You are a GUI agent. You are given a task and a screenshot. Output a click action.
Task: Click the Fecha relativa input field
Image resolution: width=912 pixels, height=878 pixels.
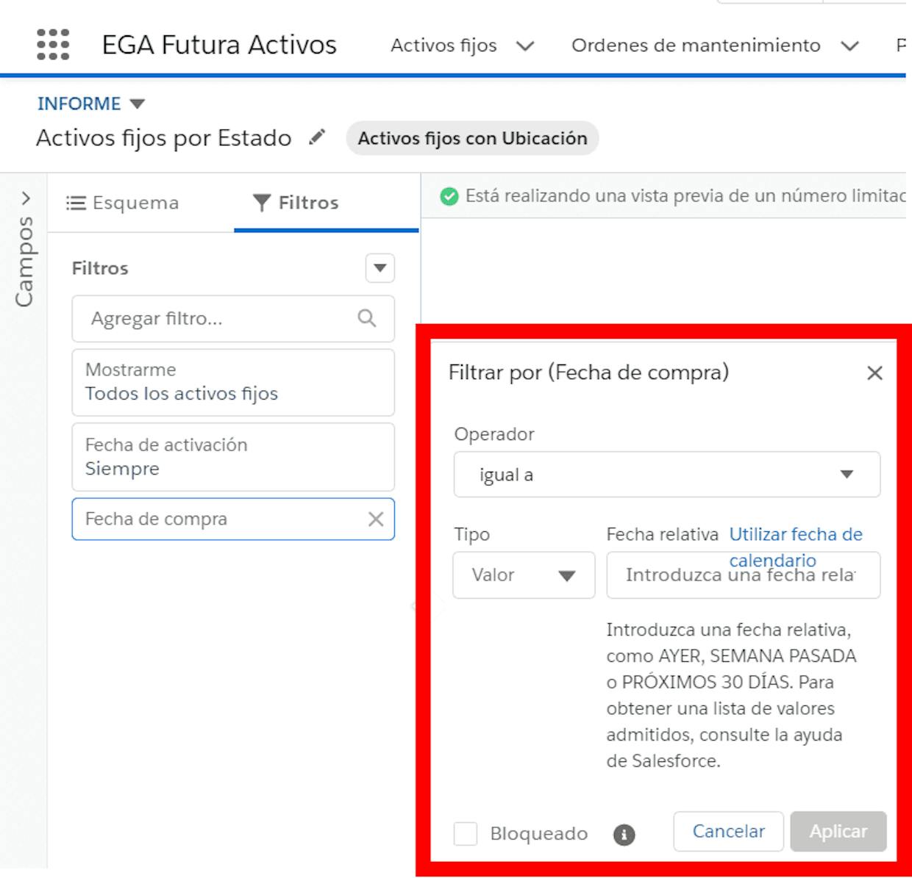(743, 575)
